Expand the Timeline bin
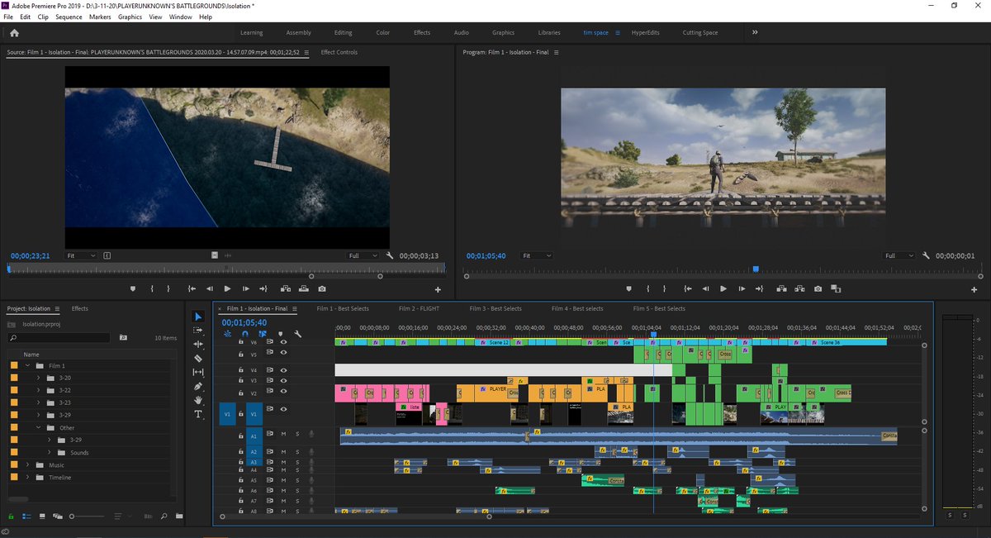Screen dimensions: 991x538 (x=27, y=477)
